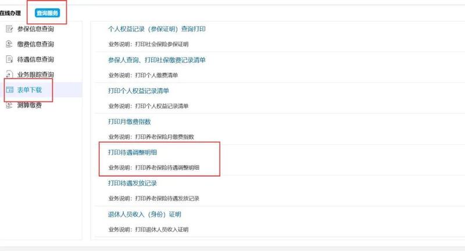Click 打印个人权益记录清单 link
The height and width of the screenshot is (251, 465).
pyautogui.click(x=138, y=91)
